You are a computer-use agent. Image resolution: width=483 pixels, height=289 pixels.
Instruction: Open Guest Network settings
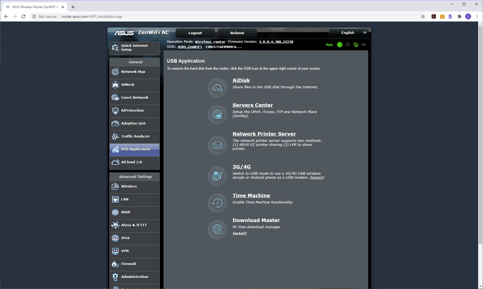coord(134,98)
